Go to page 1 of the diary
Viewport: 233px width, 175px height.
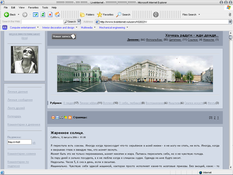[218, 118]
